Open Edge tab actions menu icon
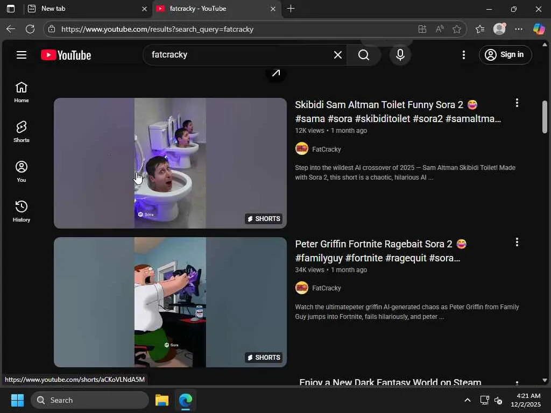The image size is (551, 413). [11, 9]
